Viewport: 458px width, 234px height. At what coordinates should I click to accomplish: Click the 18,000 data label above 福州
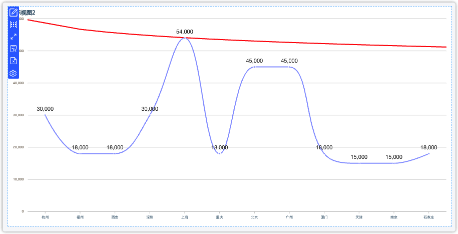[80, 147]
